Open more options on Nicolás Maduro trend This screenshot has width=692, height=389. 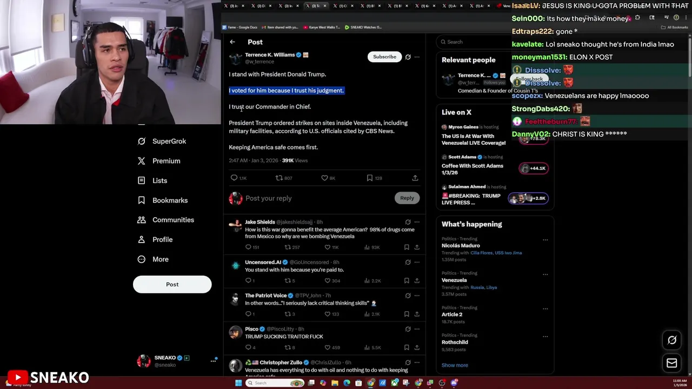point(545,240)
